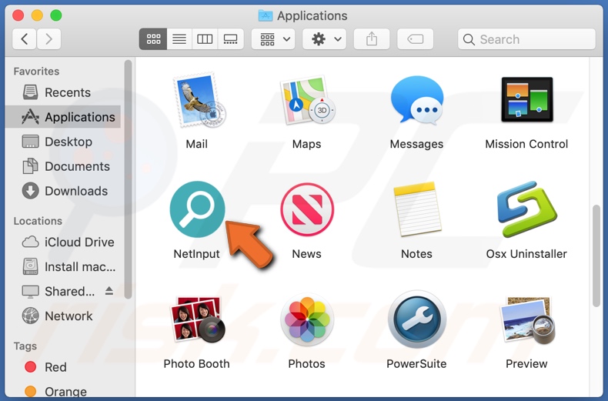
Task: Click the sidebar vertical scrollbar
Action: pyautogui.click(x=128, y=179)
